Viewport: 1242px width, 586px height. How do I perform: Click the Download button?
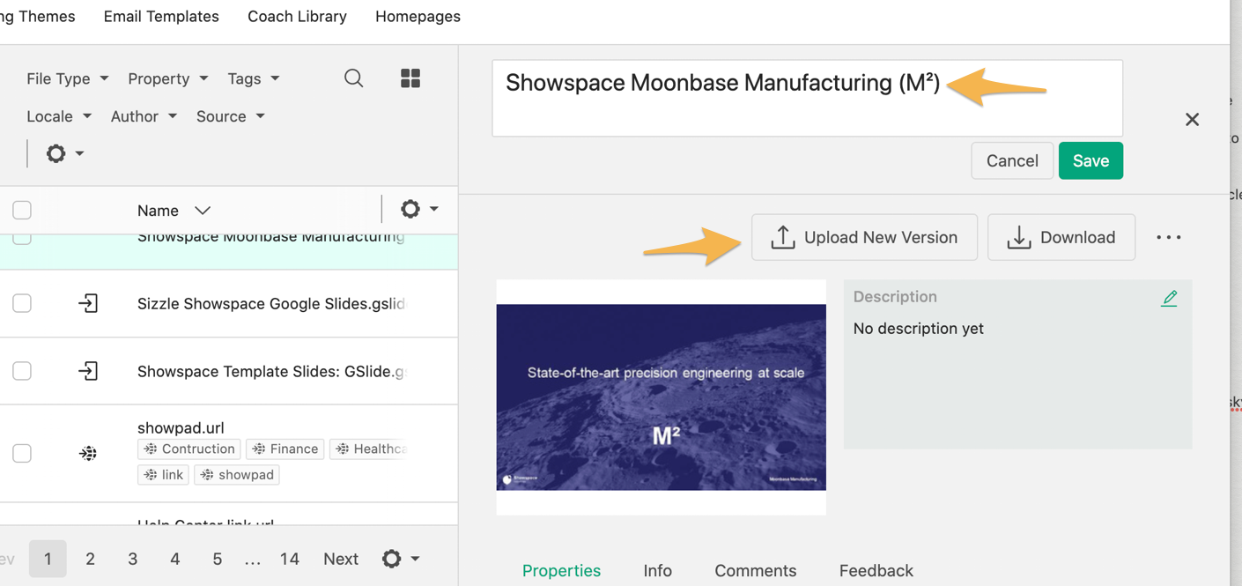(1061, 237)
